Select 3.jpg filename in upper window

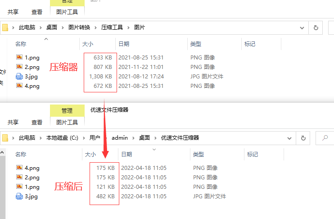31,77
